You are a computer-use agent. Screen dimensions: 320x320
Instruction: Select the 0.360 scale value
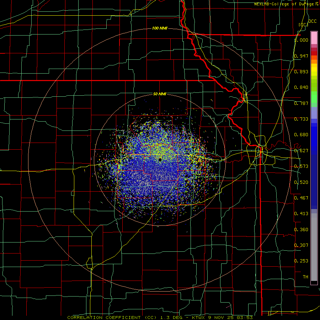301,230
